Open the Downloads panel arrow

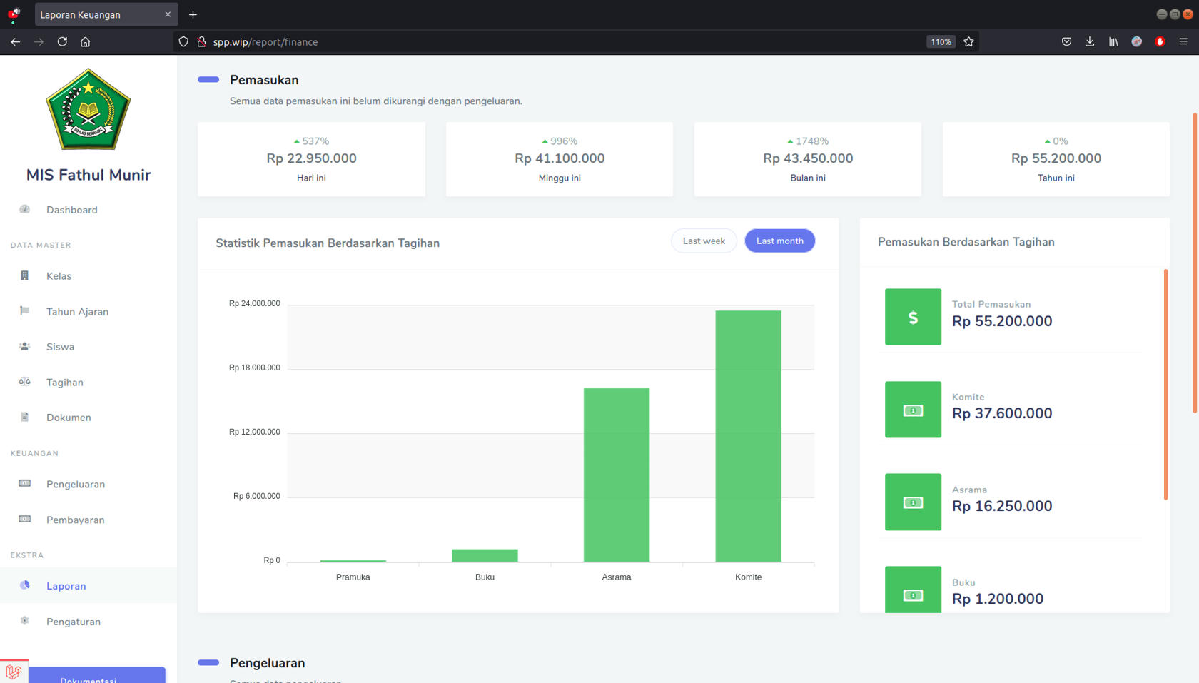tap(1090, 41)
